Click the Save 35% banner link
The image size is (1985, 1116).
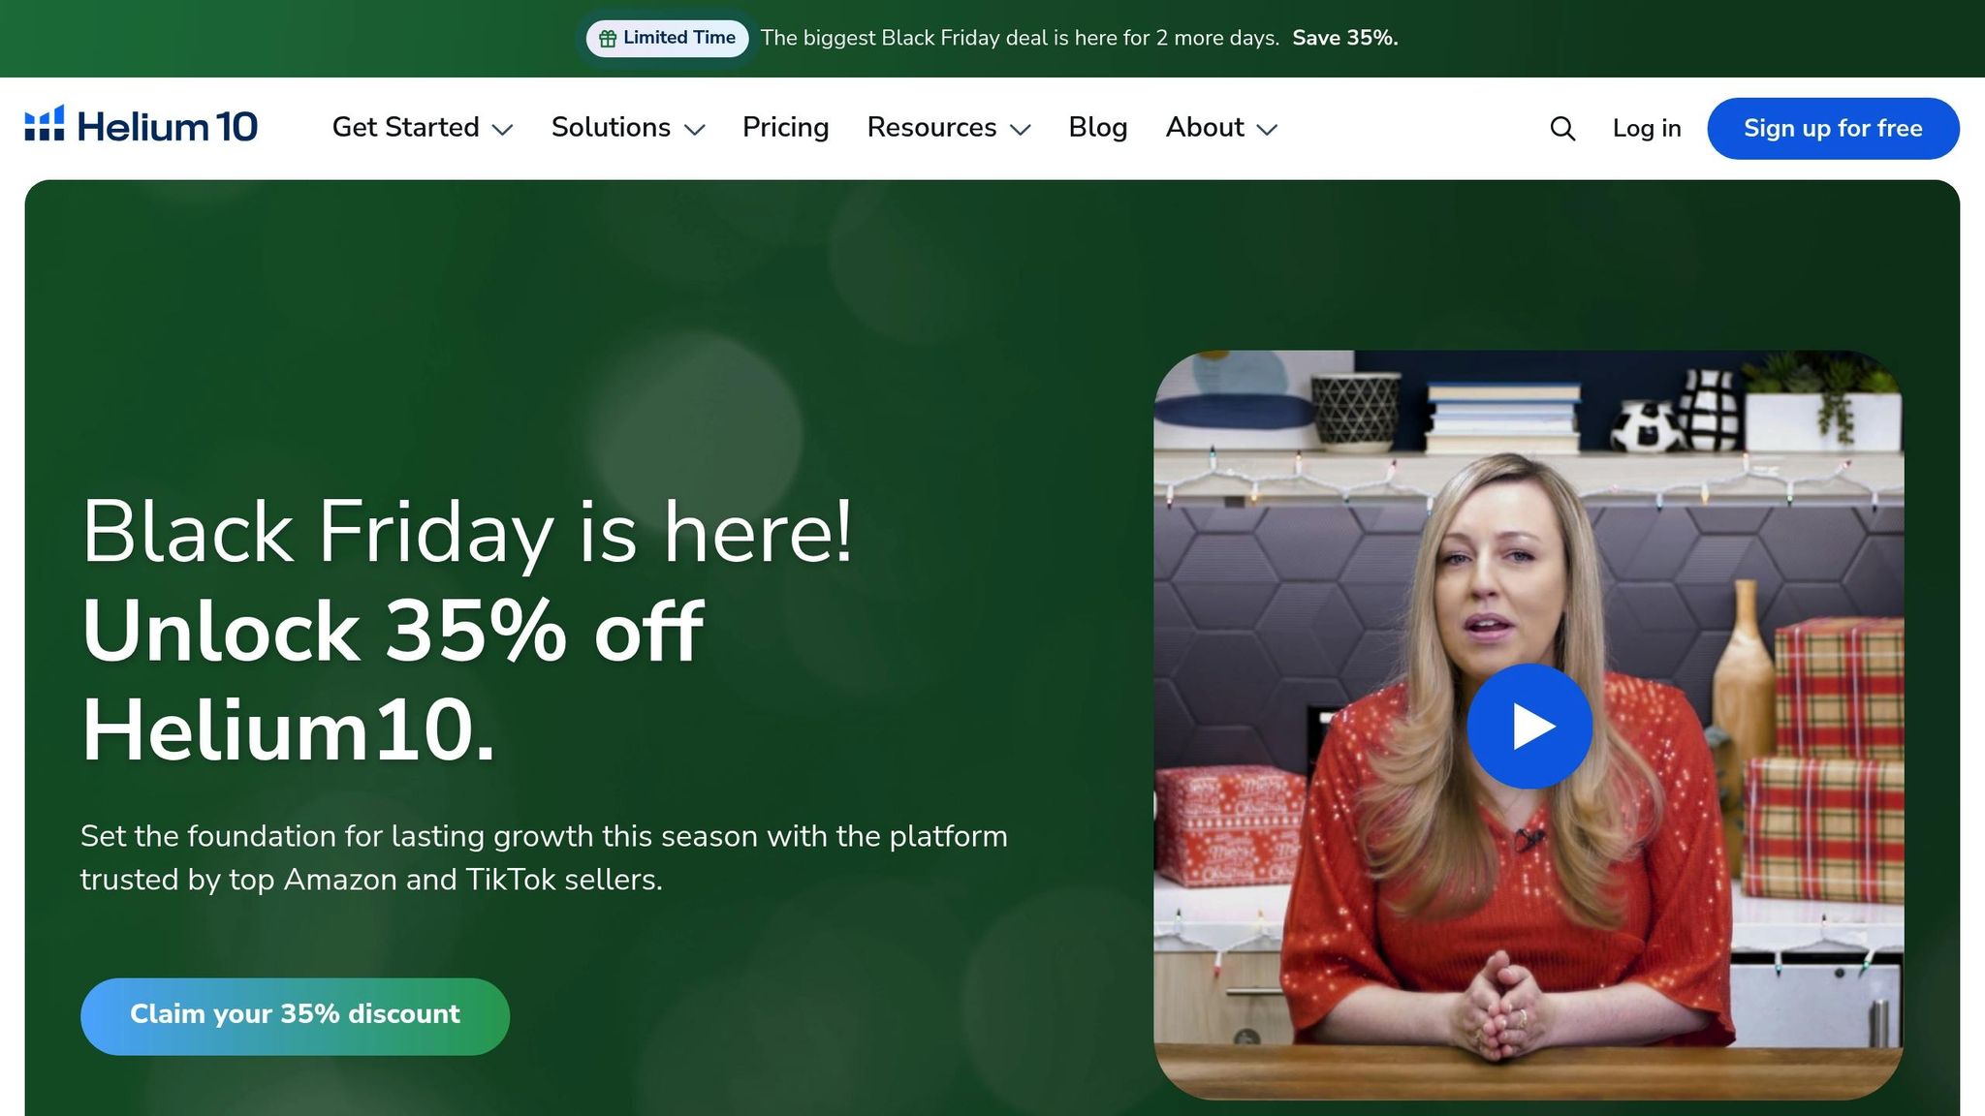pos(1344,38)
